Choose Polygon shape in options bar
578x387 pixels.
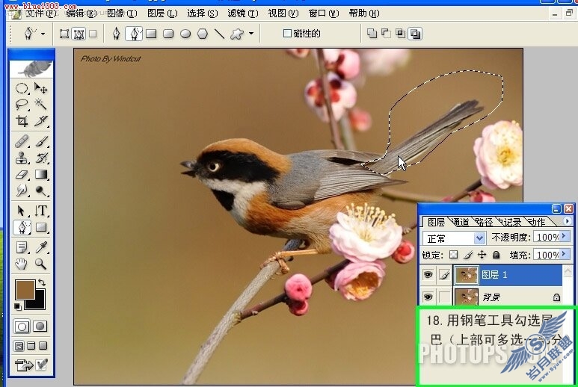pos(203,34)
